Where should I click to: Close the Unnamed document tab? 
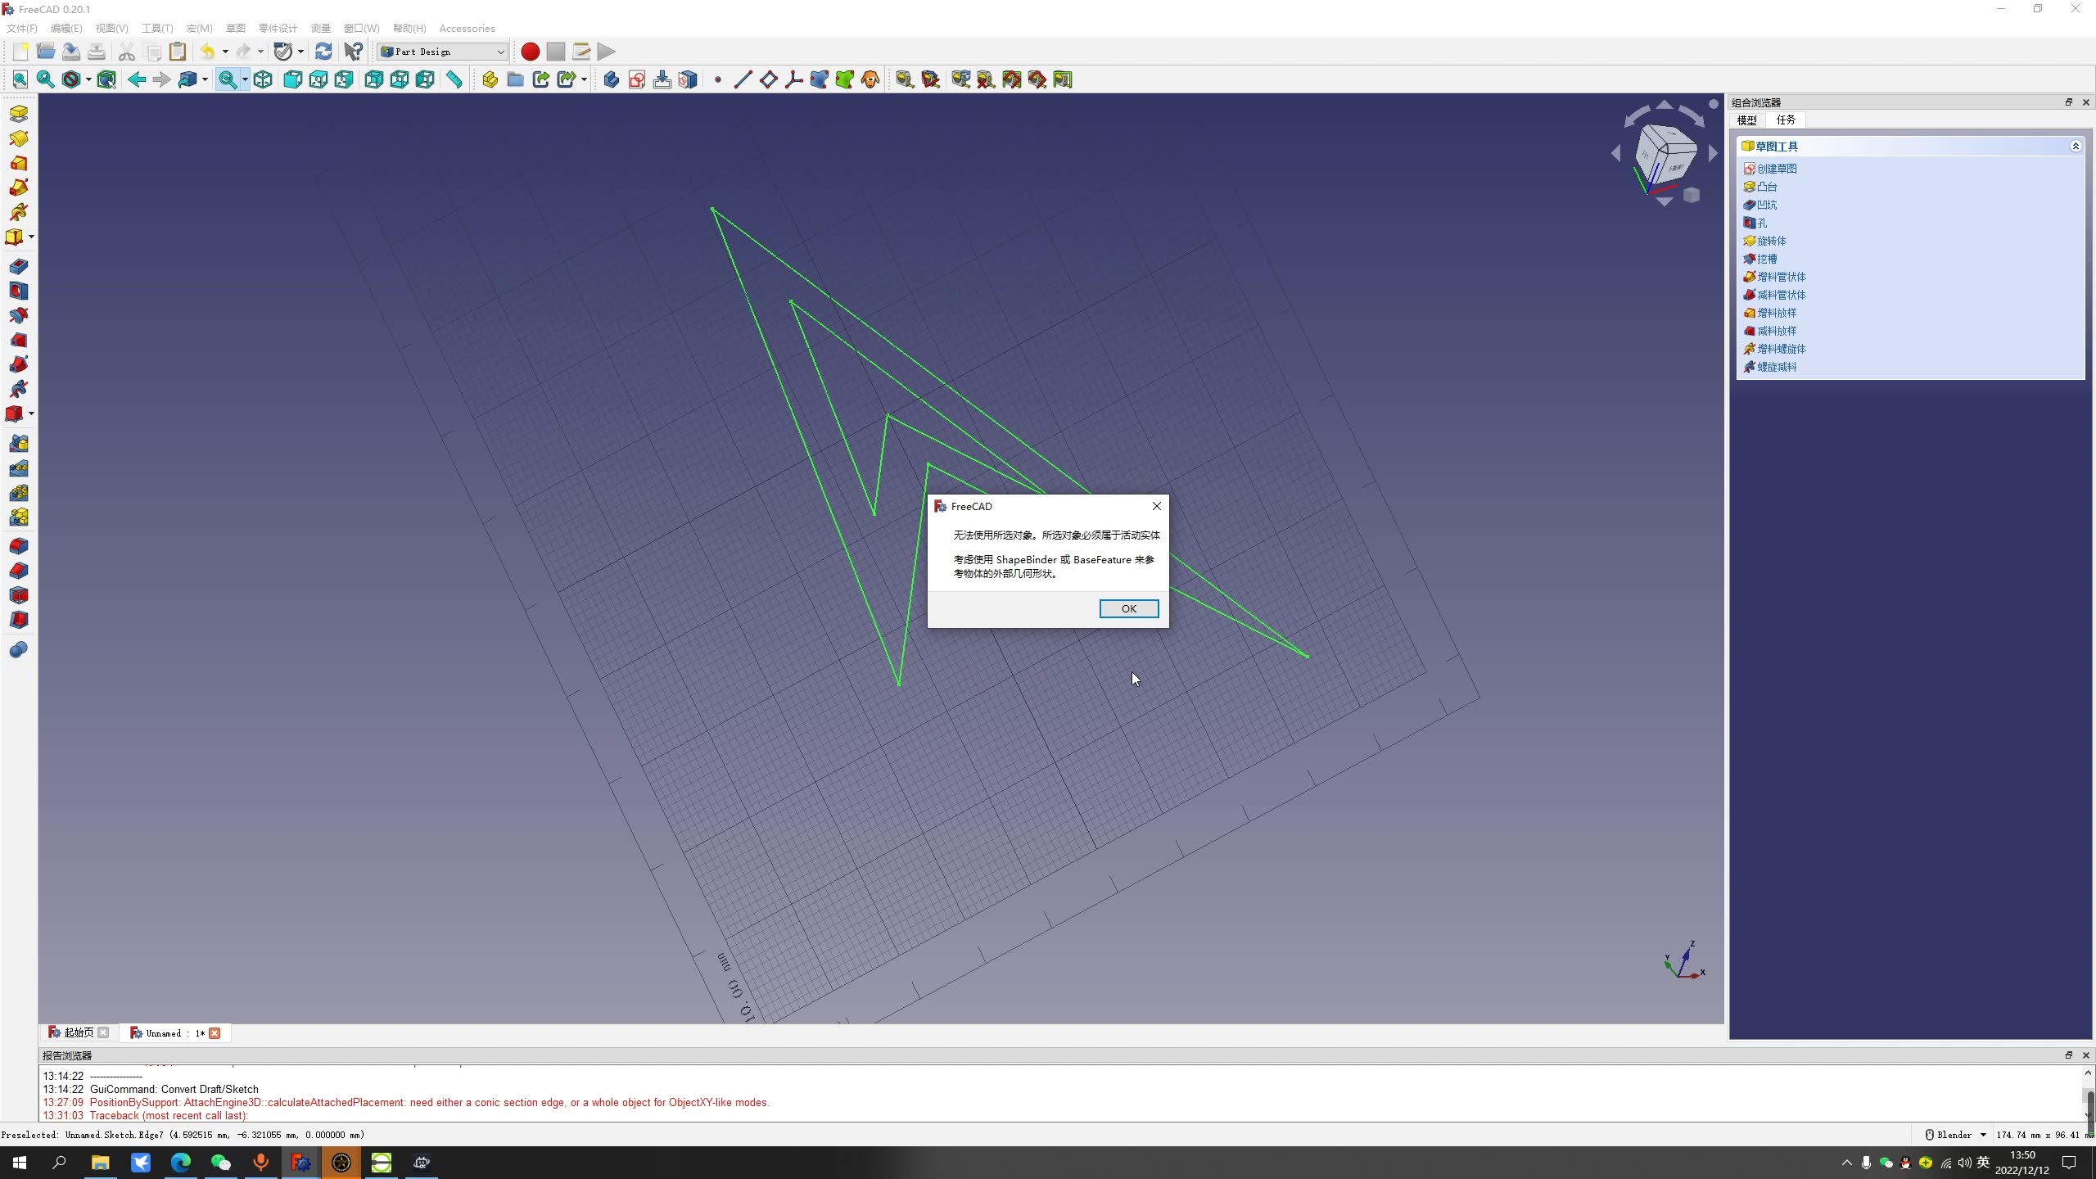coord(215,1033)
